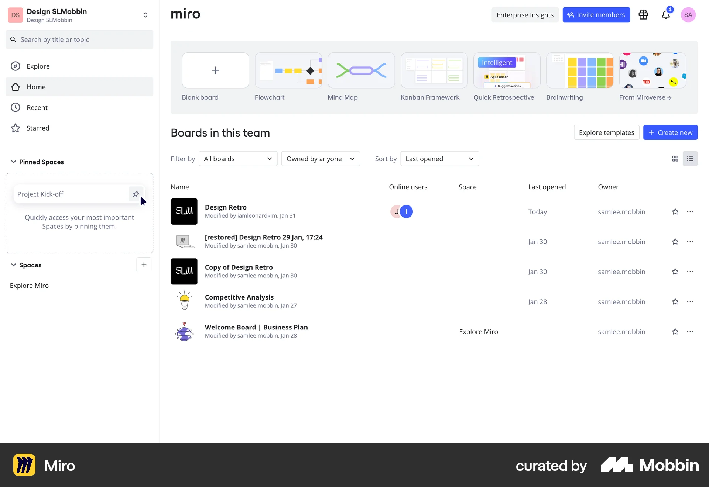This screenshot has height=487, width=709.
Task: Click the Invite members button
Action: (596, 15)
